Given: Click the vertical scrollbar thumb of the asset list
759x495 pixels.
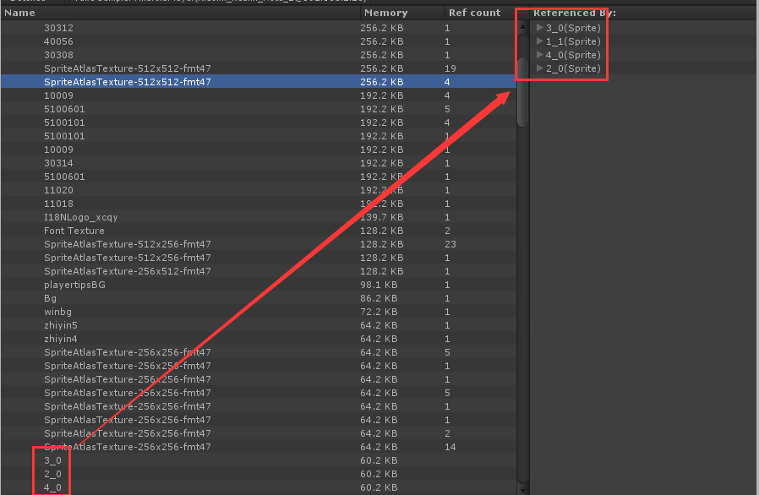Looking at the screenshot, I should 523,92.
